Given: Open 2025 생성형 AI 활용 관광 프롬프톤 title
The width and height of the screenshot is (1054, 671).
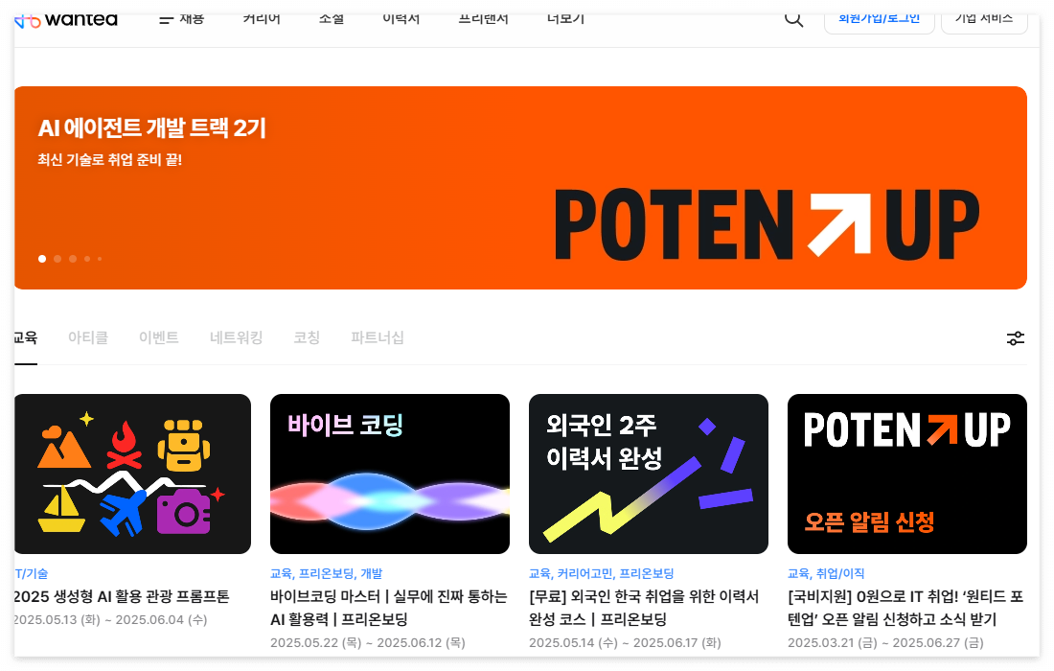Looking at the screenshot, I should click(122, 596).
